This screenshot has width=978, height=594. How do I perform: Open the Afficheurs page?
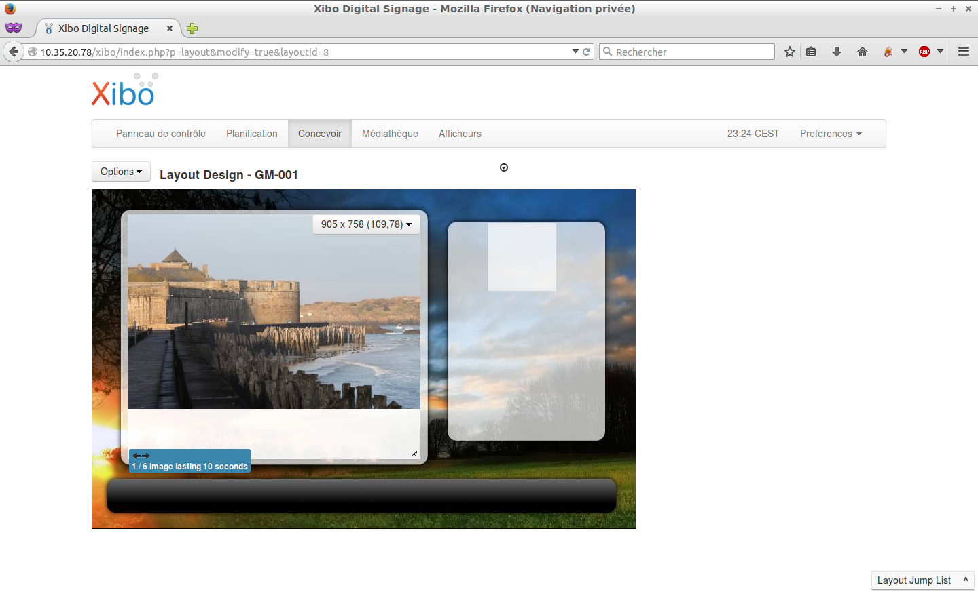[460, 134]
